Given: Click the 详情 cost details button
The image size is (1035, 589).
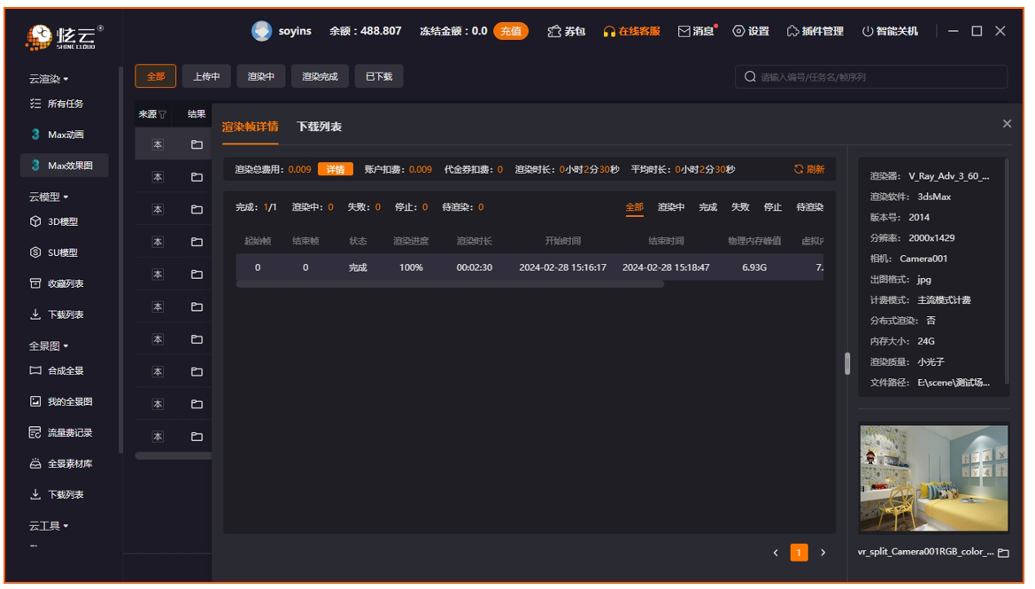Looking at the screenshot, I should coord(336,169).
